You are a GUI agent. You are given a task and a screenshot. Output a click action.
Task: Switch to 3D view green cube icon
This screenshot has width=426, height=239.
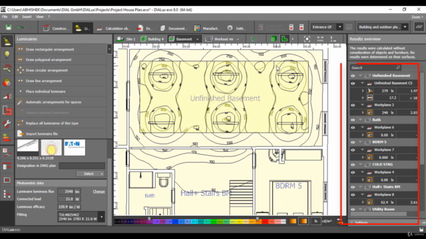[274, 39]
